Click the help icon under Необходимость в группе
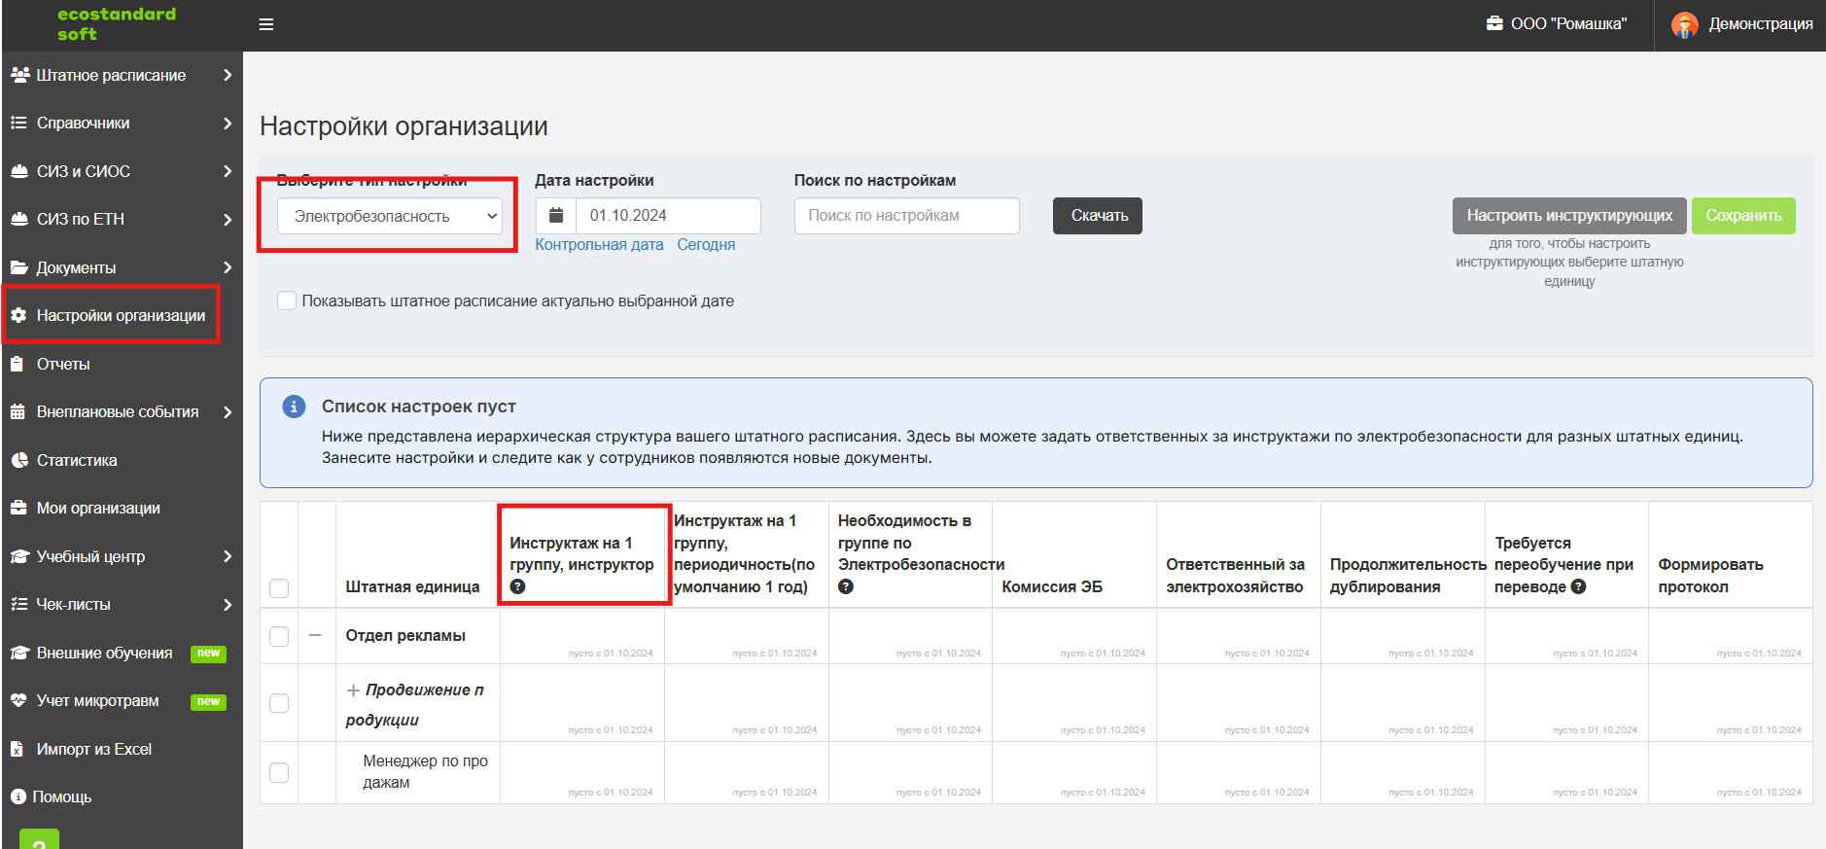Viewport: 1826px width, 849px height. point(846,586)
